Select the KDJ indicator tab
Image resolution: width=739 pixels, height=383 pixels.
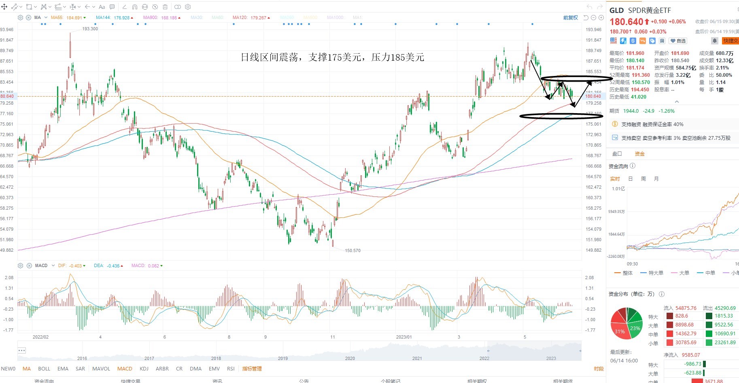(x=144, y=368)
